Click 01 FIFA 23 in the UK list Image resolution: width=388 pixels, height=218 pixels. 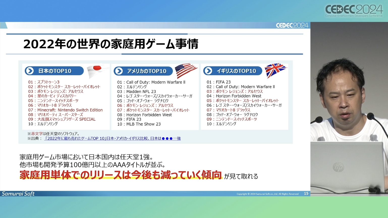point(219,82)
